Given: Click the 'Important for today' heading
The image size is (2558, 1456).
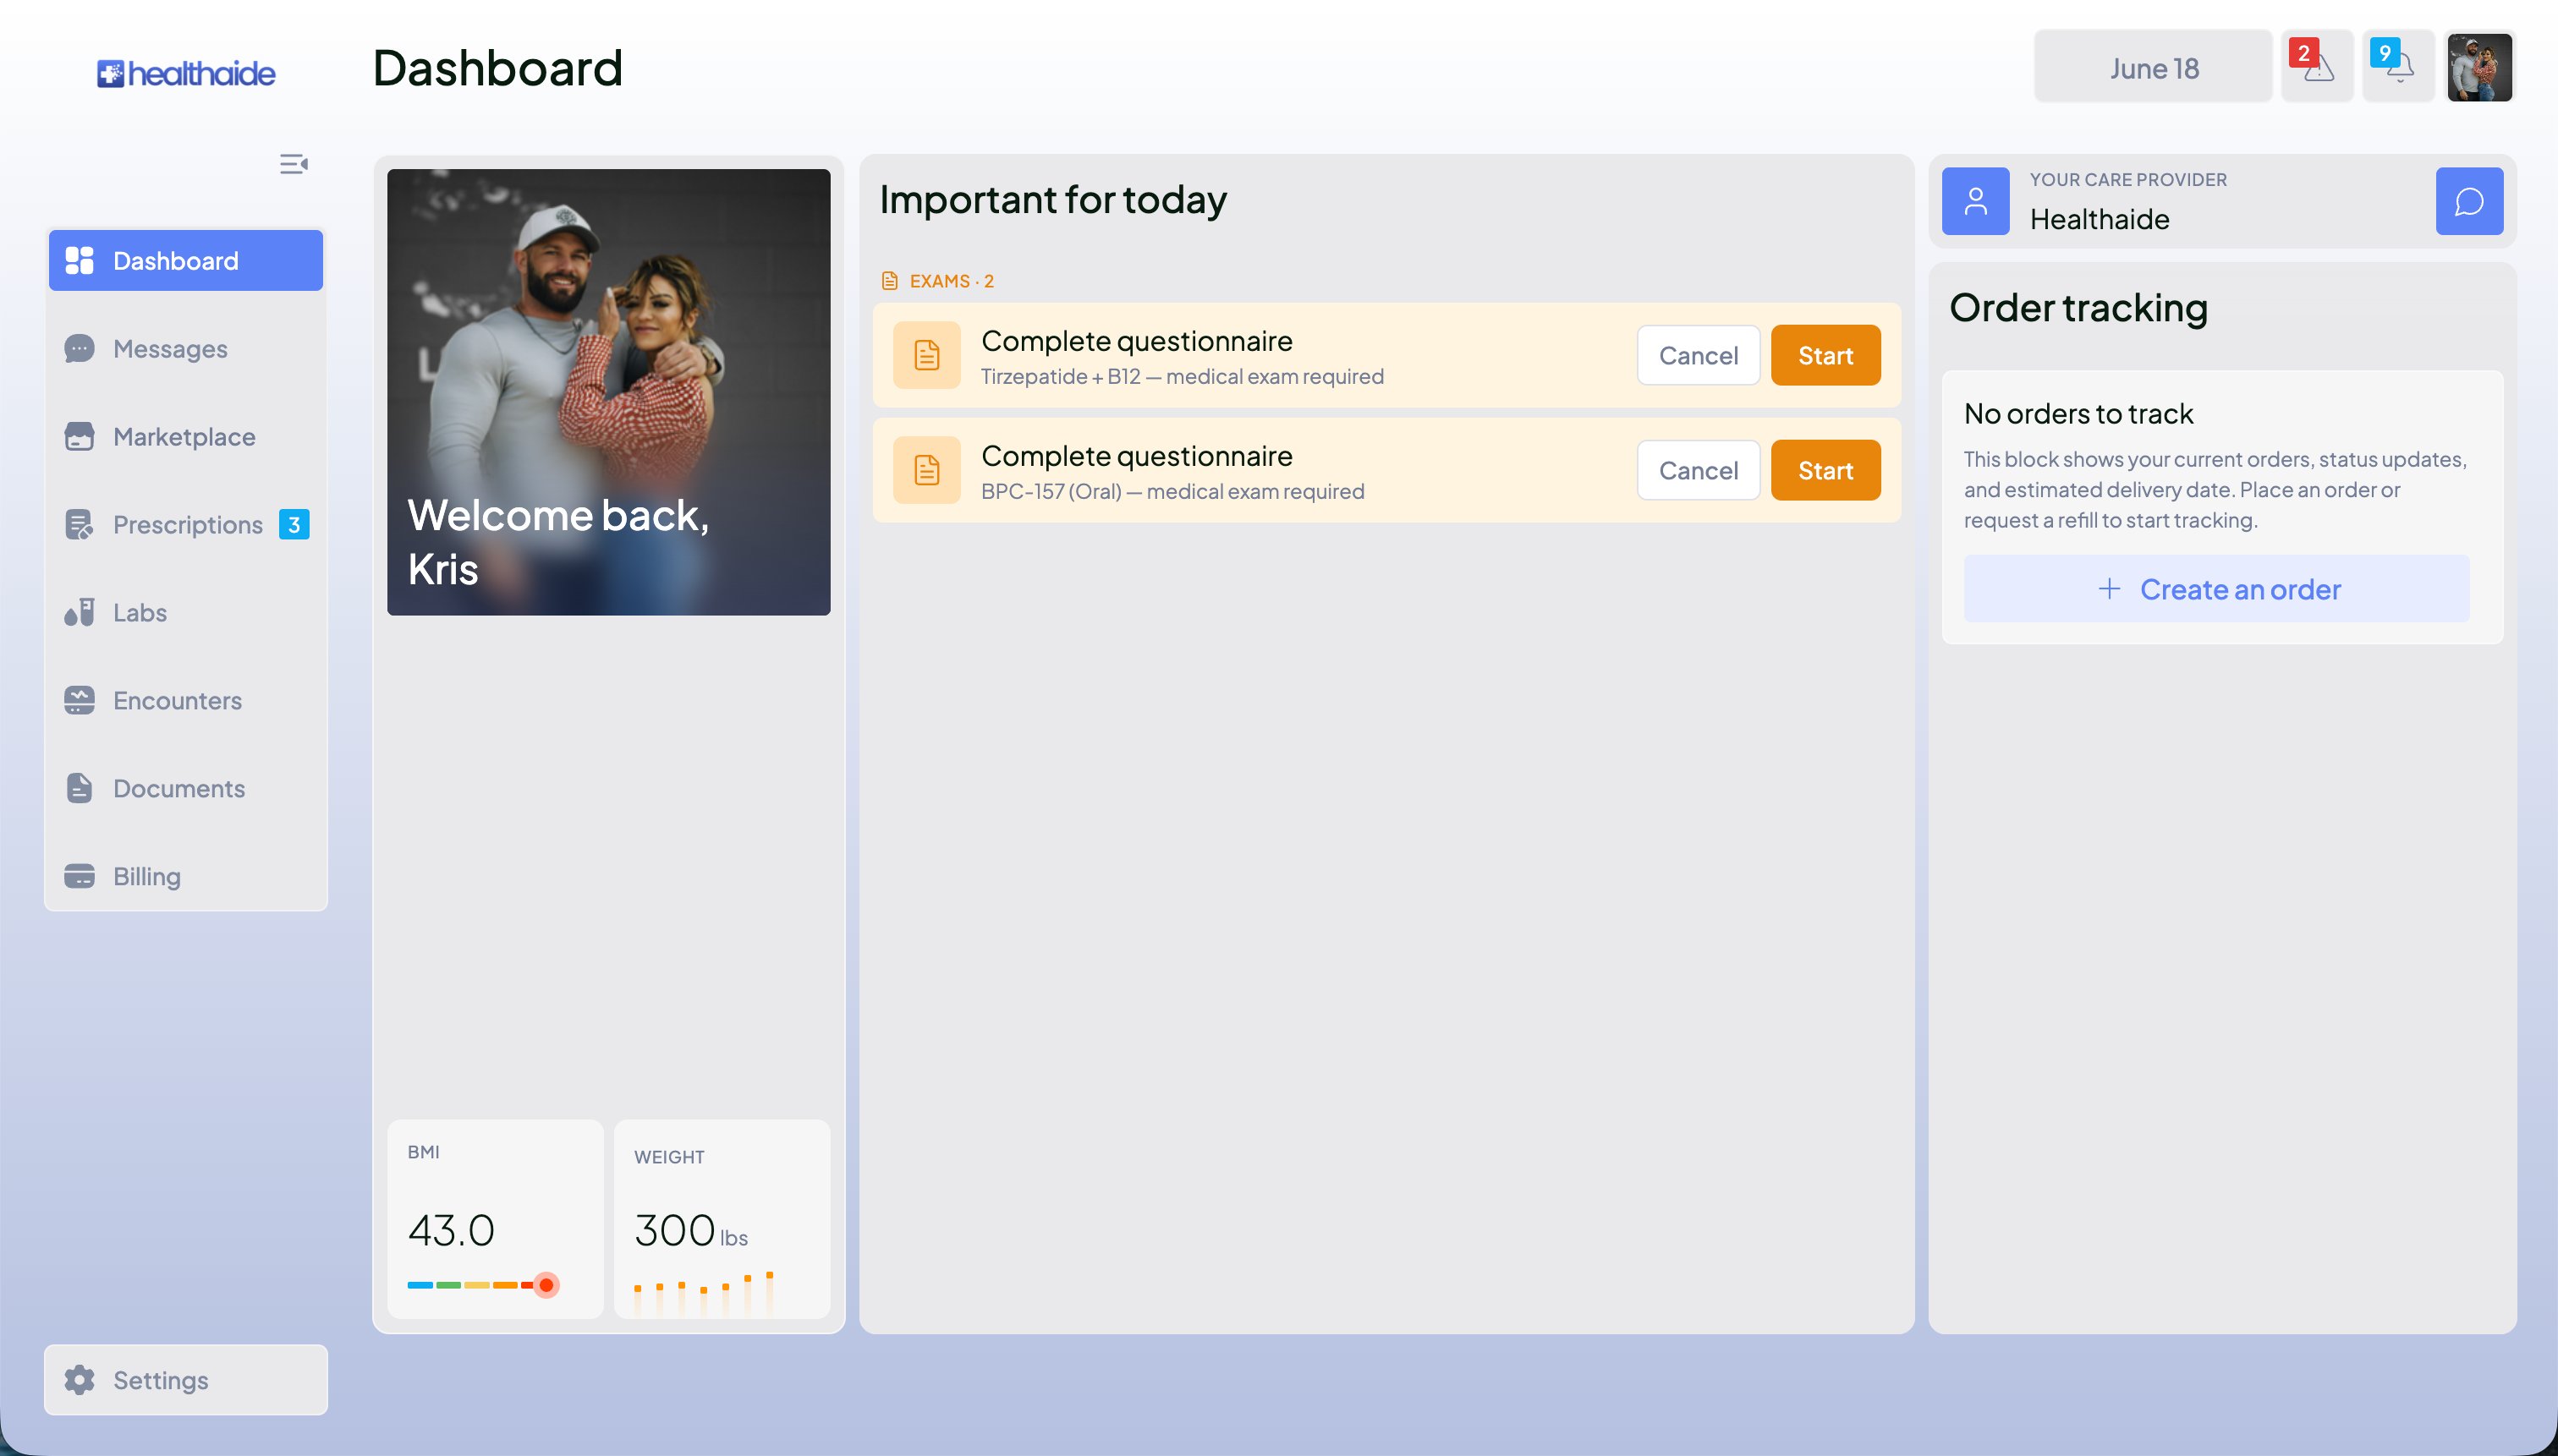Looking at the screenshot, I should click(x=1053, y=199).
